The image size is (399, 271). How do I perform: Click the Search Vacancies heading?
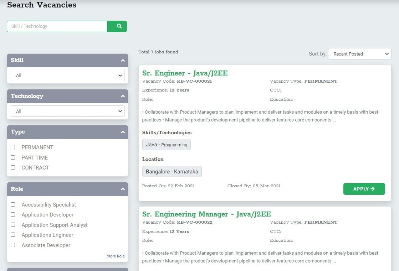(x=42, y=5)
